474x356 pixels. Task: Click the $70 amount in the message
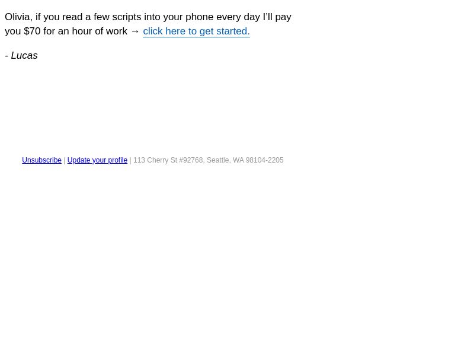32,31
